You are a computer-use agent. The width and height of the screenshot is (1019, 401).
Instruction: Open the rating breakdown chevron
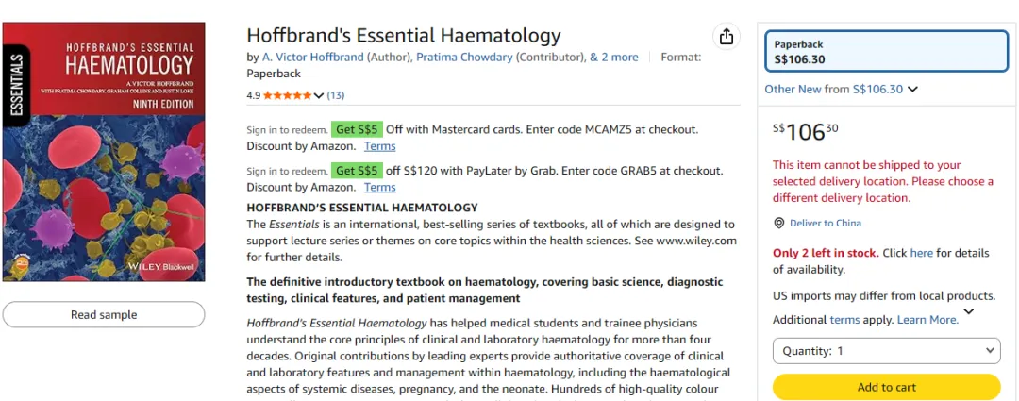[319, 95]
